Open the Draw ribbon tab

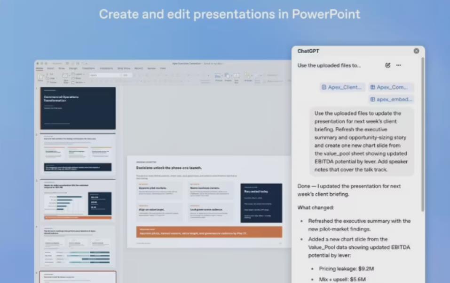62,69
